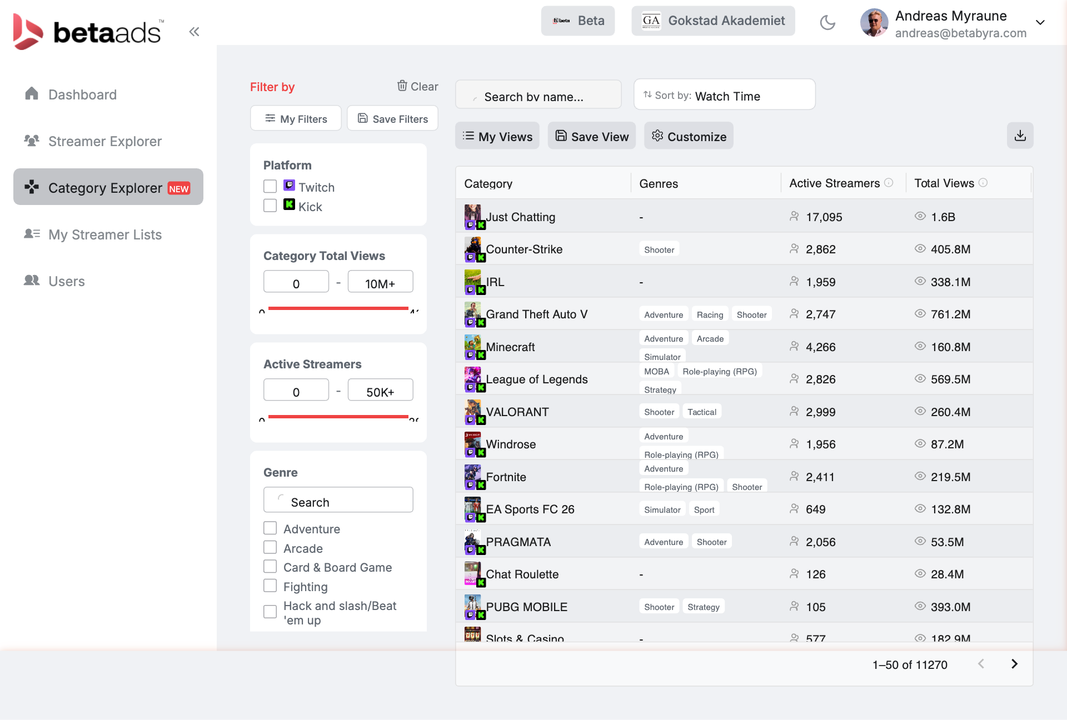
Task: Click the PRAGMATA category name
Action: [518, 542]
